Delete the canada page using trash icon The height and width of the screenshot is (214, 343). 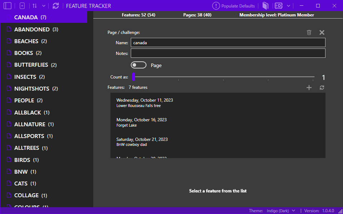[x=309, y=32]
